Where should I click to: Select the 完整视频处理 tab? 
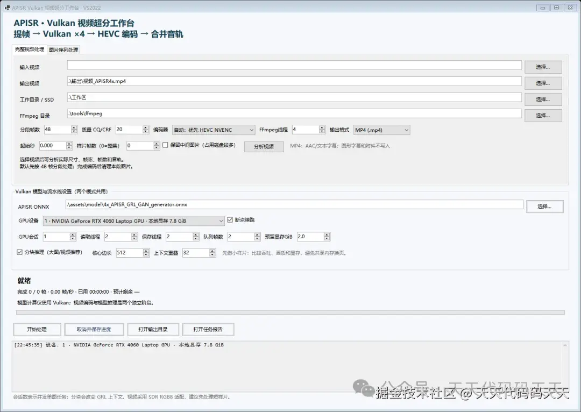tap(29, 49)
